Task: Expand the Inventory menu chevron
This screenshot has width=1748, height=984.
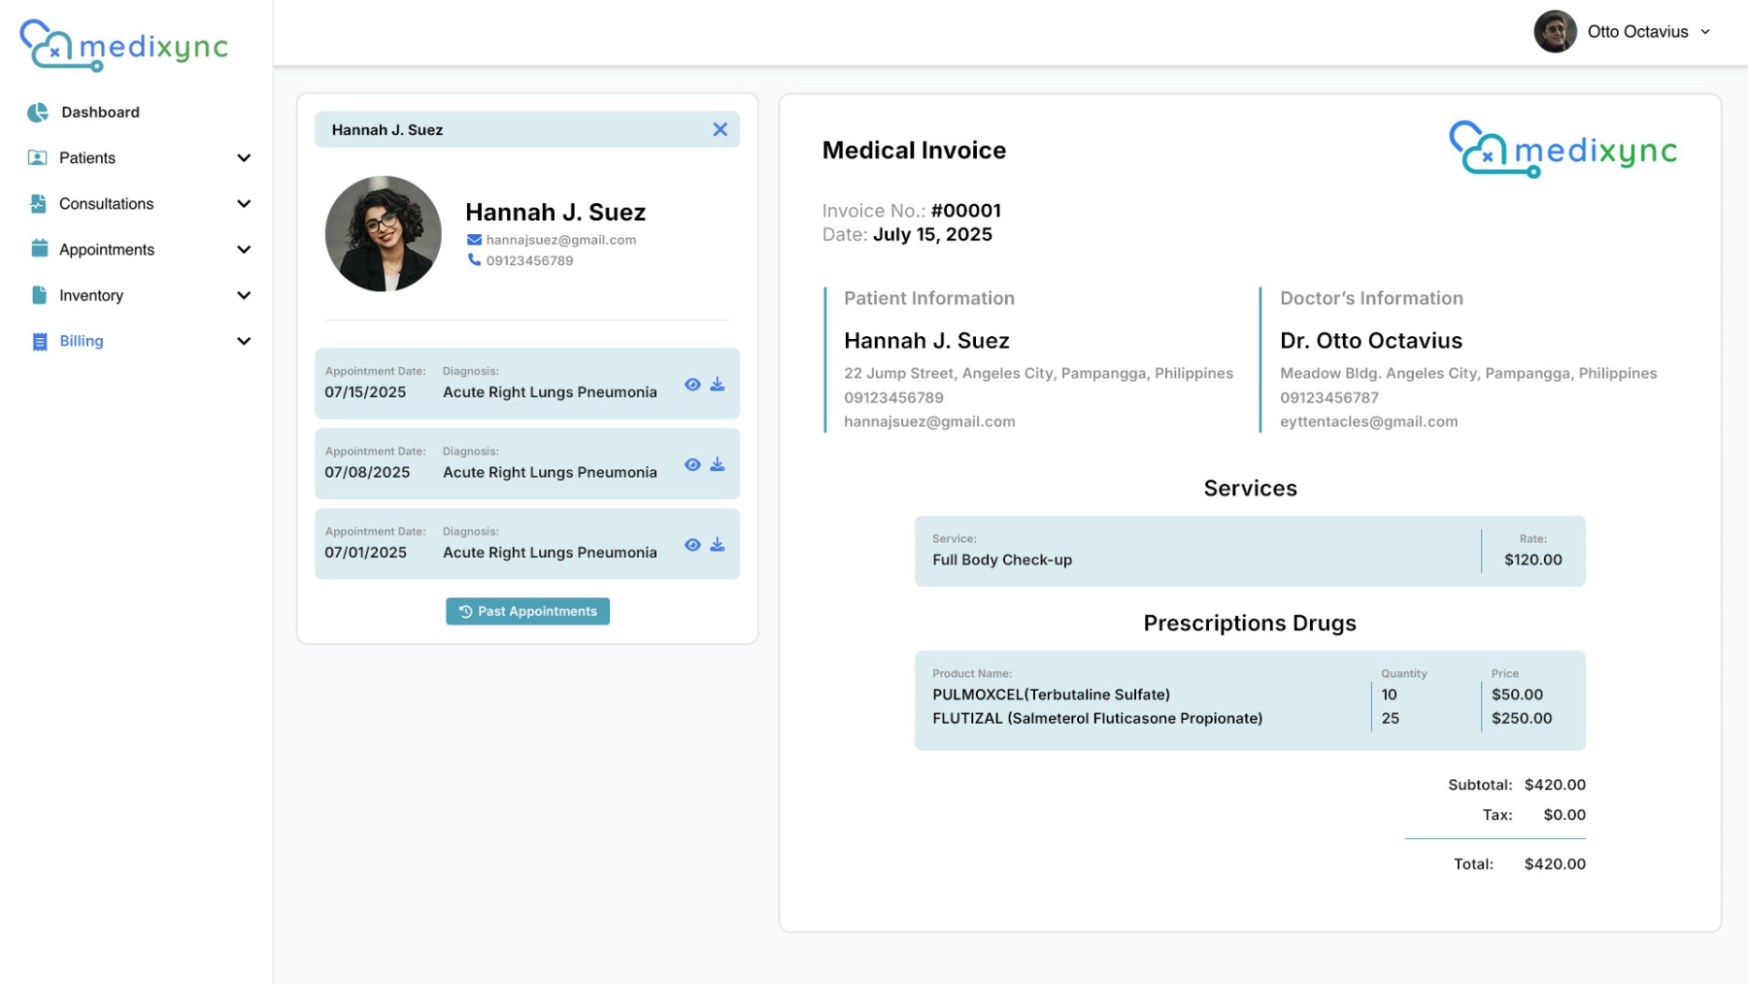Action: [x=244, y=295]
